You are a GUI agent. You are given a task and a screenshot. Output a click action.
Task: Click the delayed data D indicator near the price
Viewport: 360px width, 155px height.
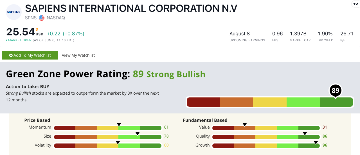pyautogui.click(x=37, y=29)
